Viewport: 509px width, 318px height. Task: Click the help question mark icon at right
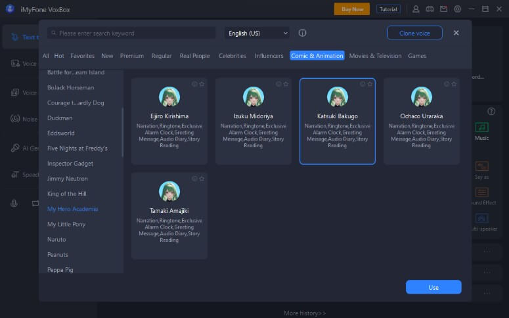tap(491, 112)
